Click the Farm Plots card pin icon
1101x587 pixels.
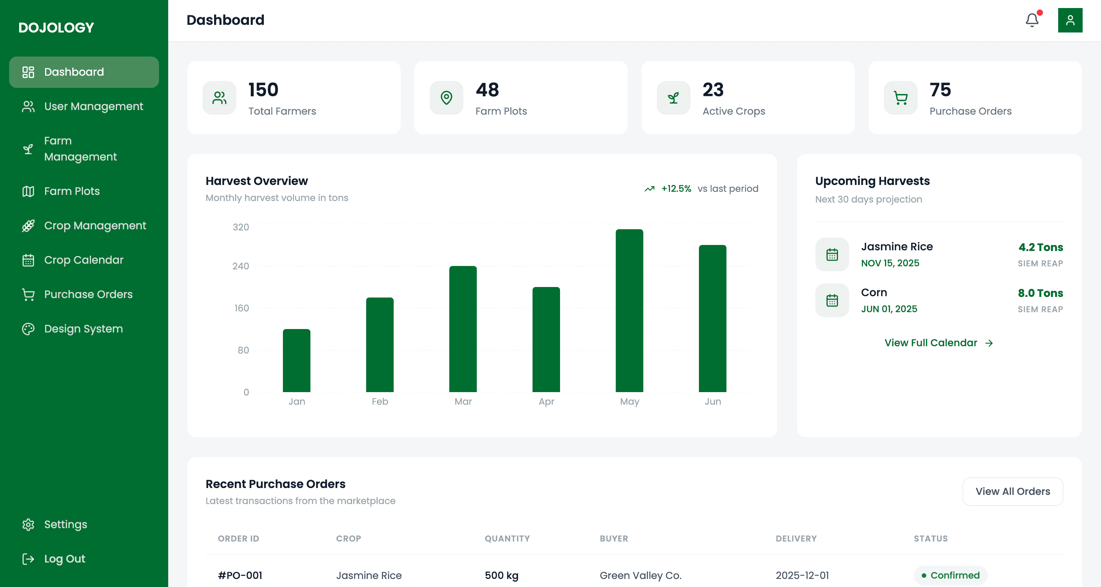click(446, 98)
